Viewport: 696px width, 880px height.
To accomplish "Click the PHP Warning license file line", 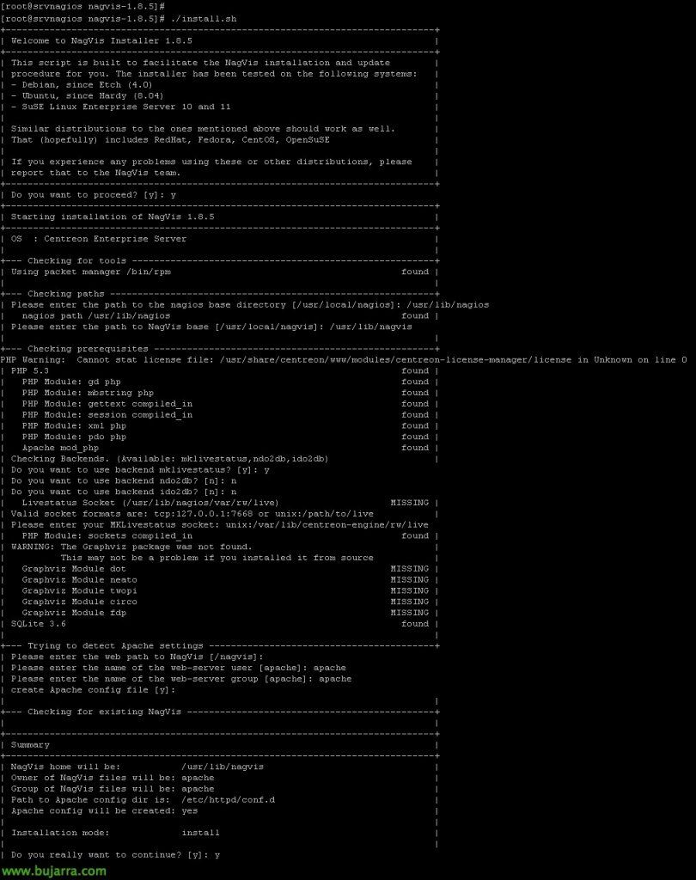I will coord(344,360).
